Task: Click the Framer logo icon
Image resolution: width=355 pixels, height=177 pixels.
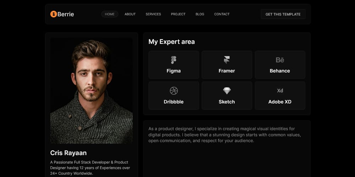Action: click(226, 60)
